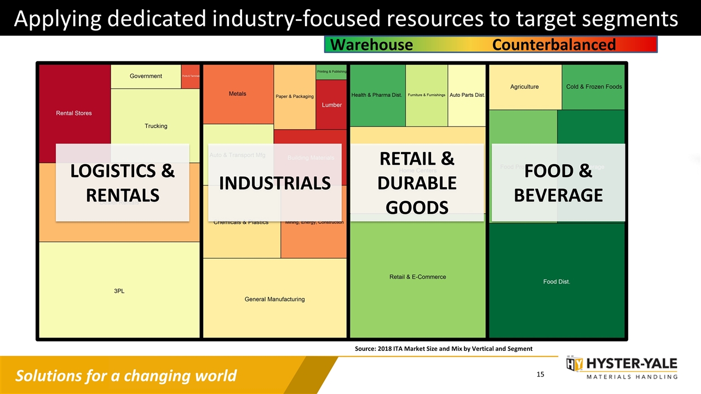
Task: Click the HYSTER-YALE brand name text
Action: click(x=633, y=364)
